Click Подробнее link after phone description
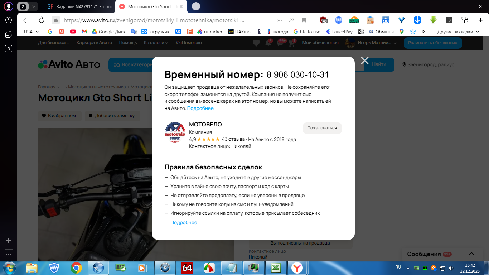489x275 pixels. click(x=200, y=108)
